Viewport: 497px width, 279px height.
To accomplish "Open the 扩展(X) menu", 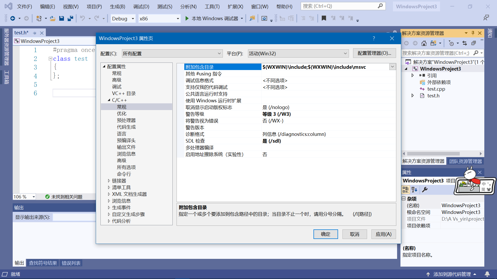I will [235, 6].
